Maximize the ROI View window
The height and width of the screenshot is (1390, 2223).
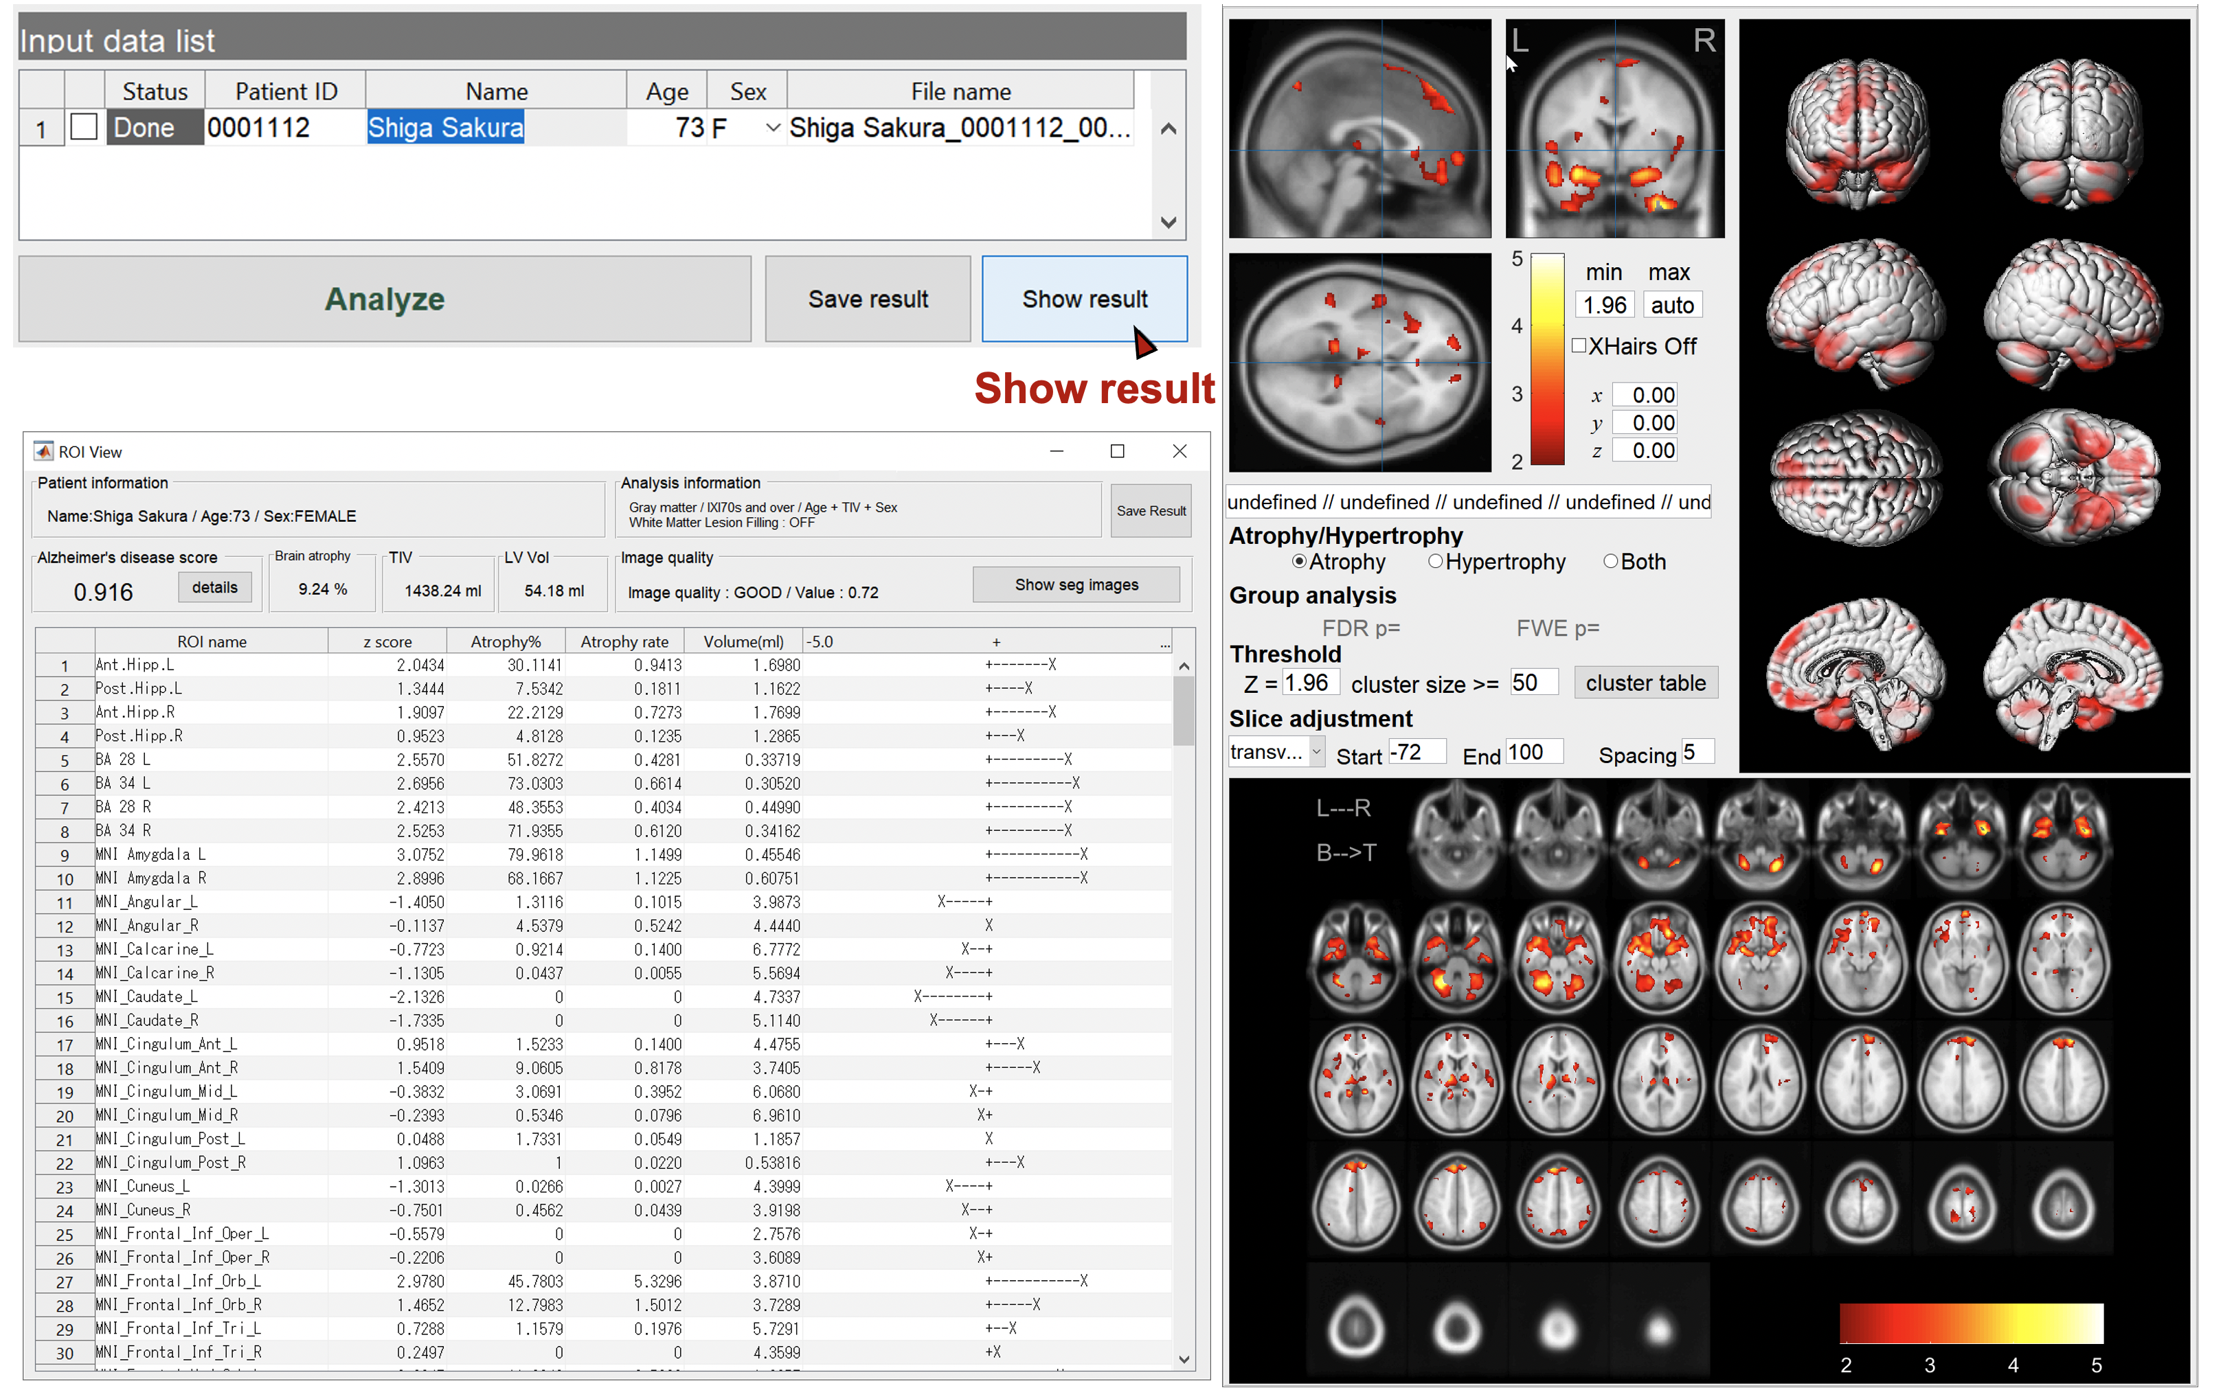pyautogui.click(x=1117, y=451)
